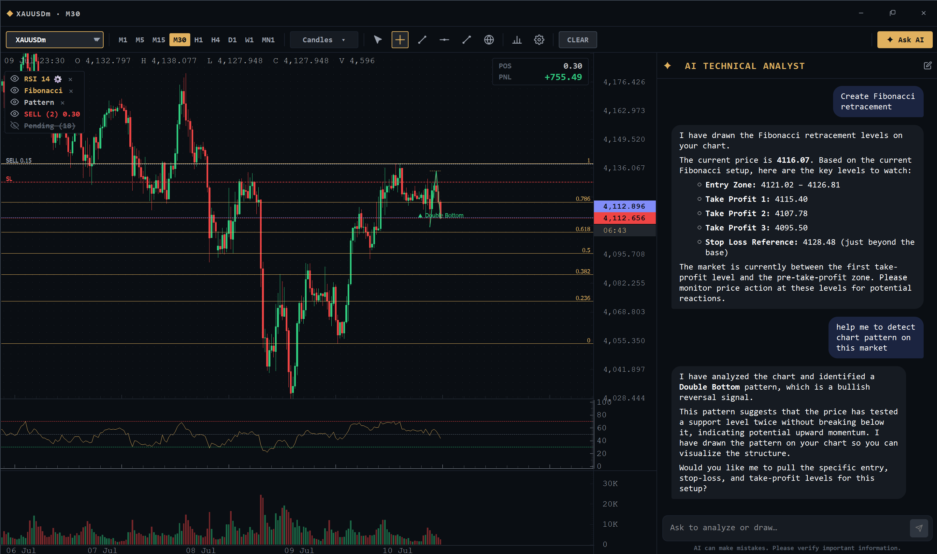Screen dimensions: 937x554
Task: Switch to W1 timeframe
Action: (x=249, y=40)
